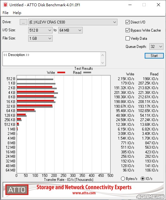Open the Queue Depth dropdown
166x200 pixels.
(156, 47)
